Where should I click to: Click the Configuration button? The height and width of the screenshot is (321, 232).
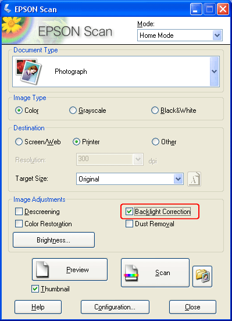[x=115, y=307]
